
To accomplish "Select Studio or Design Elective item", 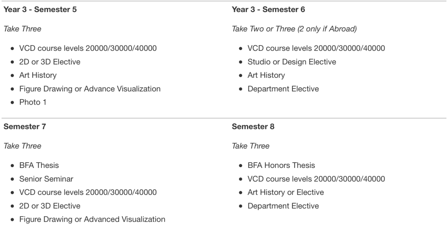I will [x=292, y=62].
